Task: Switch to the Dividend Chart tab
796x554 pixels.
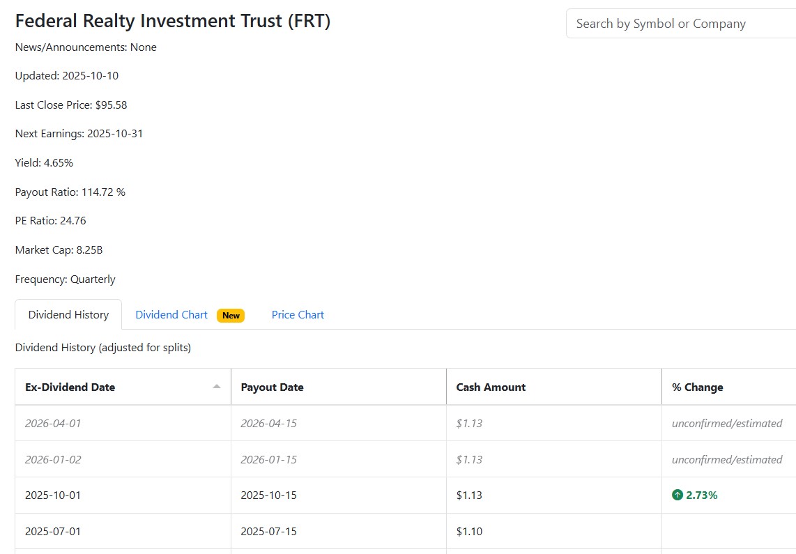Action: click(171, 315)
